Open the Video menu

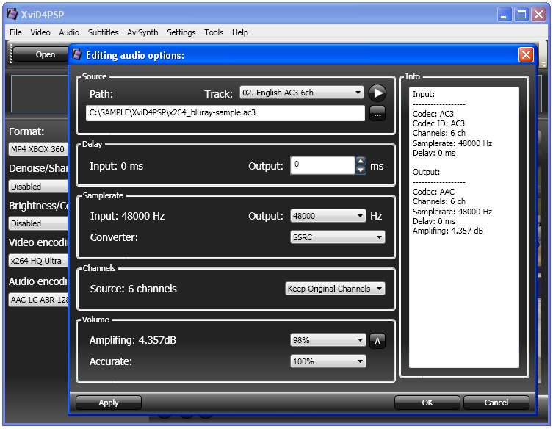click(x=40, y=32)
